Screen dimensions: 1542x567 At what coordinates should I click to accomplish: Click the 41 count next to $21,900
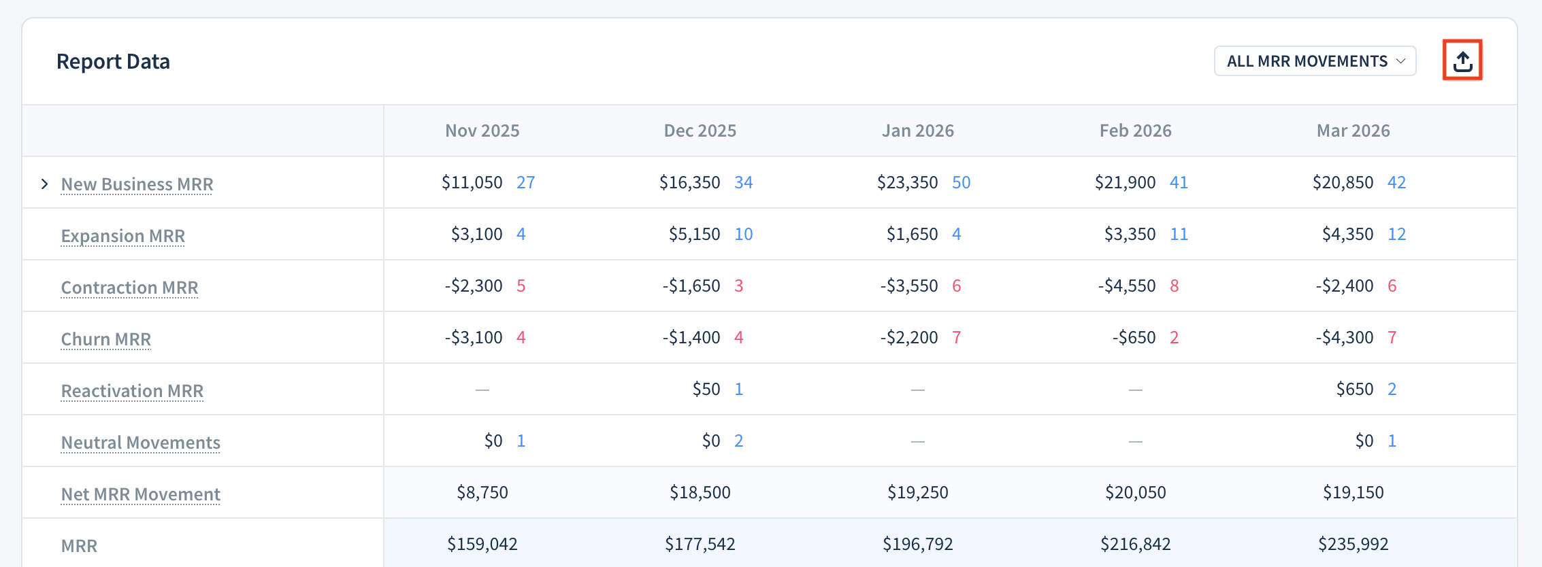coord(1179,182)
